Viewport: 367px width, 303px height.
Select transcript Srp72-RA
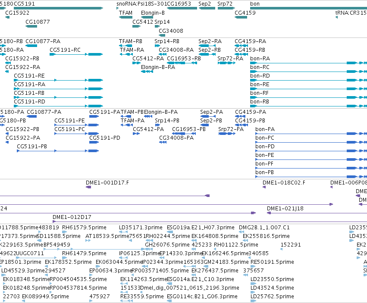[x=230, y=59]
